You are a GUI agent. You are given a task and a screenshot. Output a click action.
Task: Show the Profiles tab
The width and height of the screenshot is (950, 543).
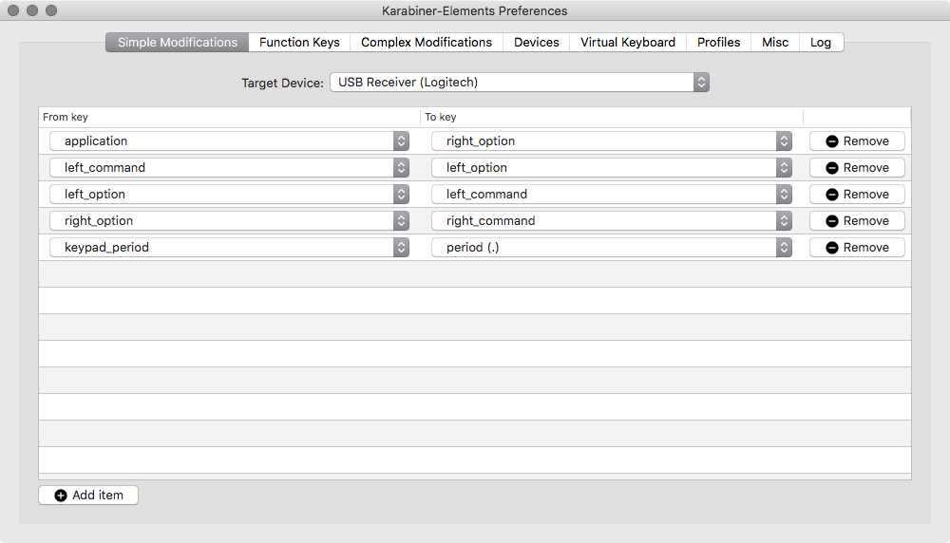718,43
